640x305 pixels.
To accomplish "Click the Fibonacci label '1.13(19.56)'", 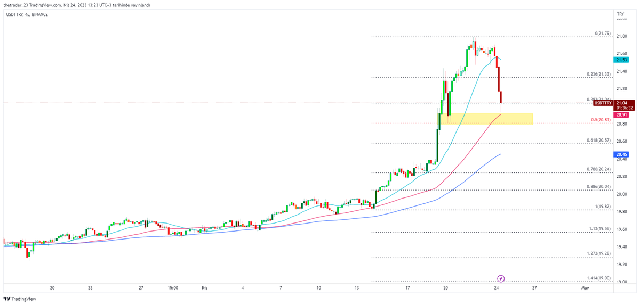I will [x=599, y=228].
